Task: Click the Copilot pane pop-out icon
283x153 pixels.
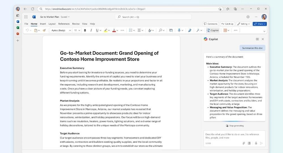Action: (257, 39)
